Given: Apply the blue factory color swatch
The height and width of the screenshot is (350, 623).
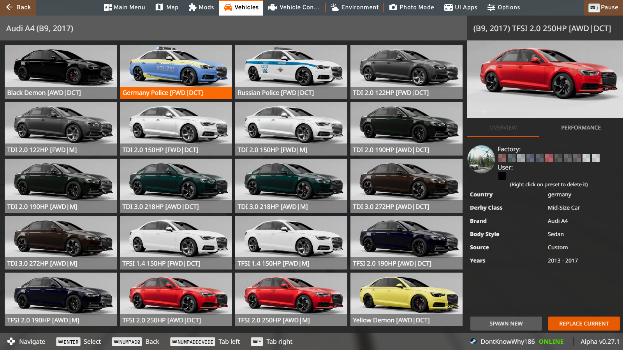Looking at the screenshot, I should click(x=530, y=158).
